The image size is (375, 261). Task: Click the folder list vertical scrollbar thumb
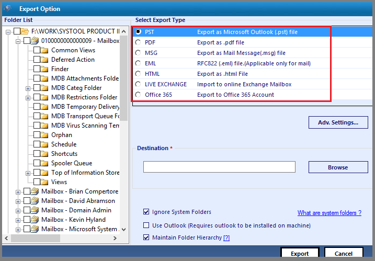tap(123, 78)
